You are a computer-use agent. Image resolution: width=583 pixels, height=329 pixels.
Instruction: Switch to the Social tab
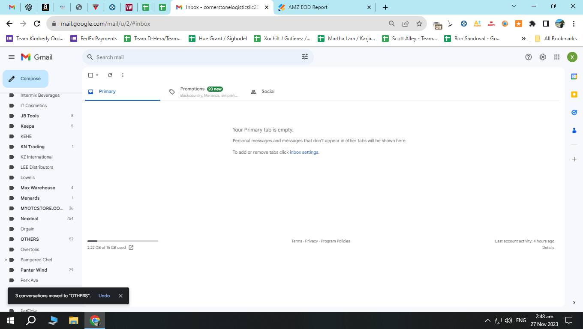pyautogui.click(x=285, y=92)
